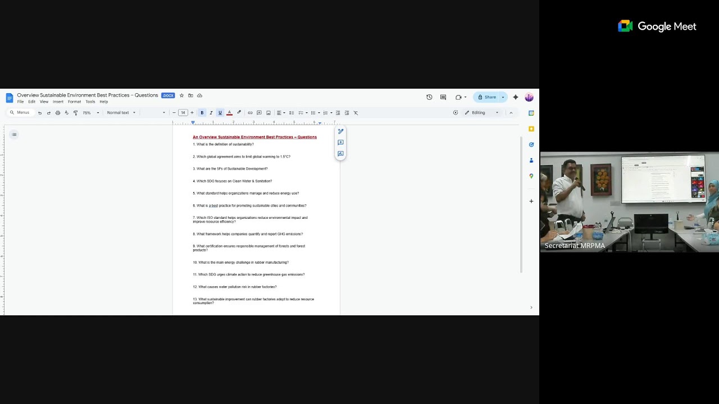Open the Help menu
The width and height of the screenshot is (719, 404).
[x=103, y=102]
